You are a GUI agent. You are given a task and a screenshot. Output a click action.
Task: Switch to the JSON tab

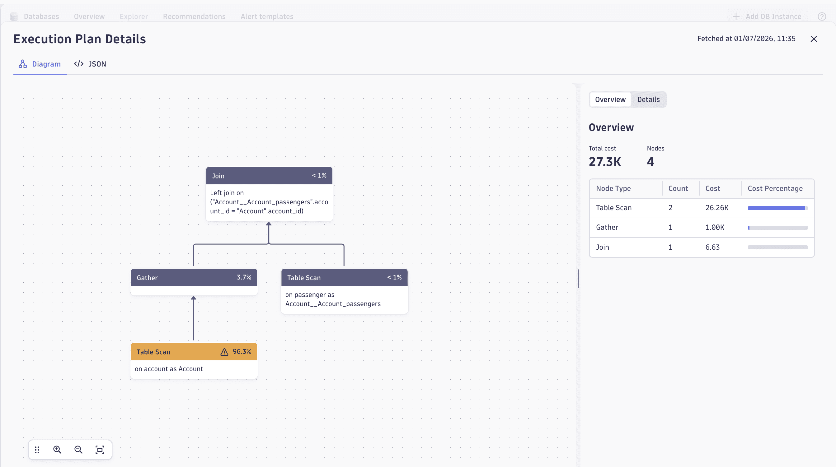tap(90, 64)
